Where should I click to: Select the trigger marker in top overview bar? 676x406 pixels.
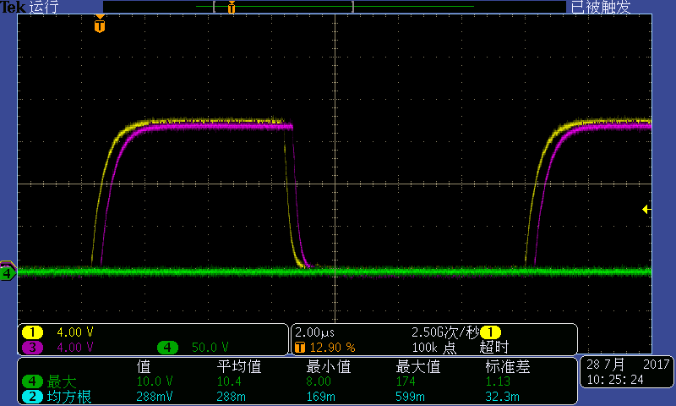[232, 7]
